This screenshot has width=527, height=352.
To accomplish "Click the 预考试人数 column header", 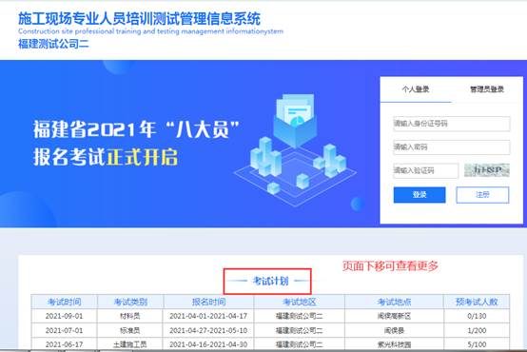I will tap(477, 302).
